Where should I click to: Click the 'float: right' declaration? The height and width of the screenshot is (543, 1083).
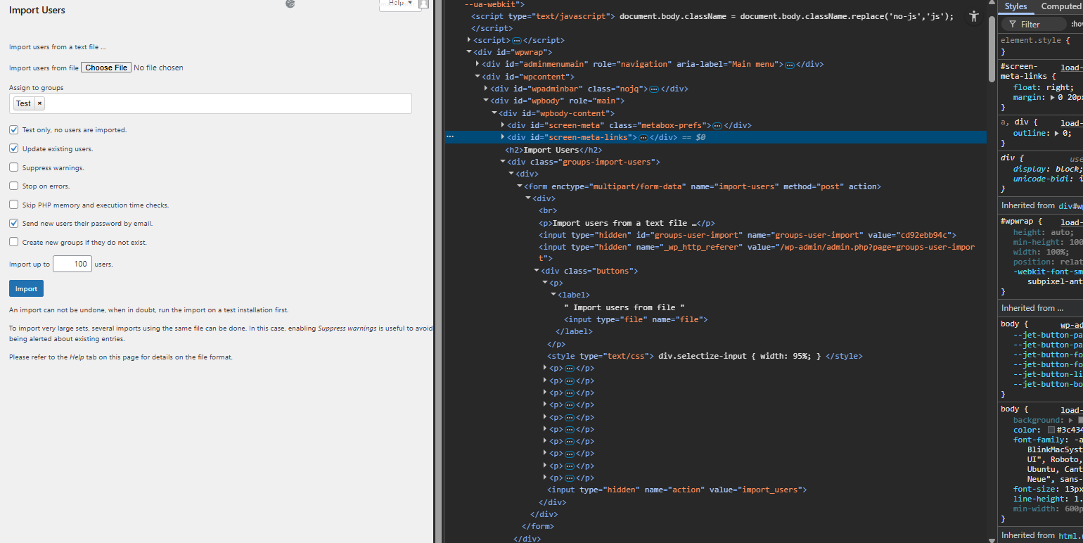click(x=1042, y=88)
